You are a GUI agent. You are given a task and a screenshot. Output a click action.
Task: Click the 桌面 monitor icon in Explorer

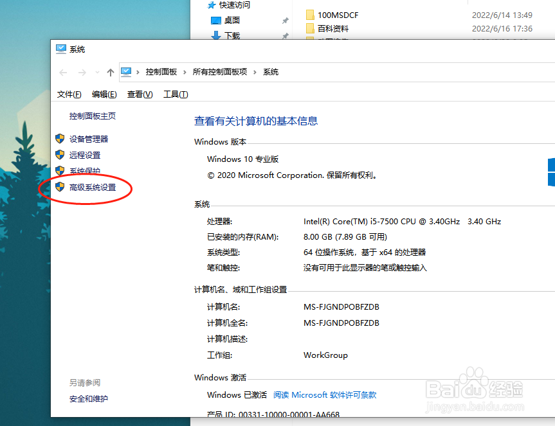tap(216, 21)
